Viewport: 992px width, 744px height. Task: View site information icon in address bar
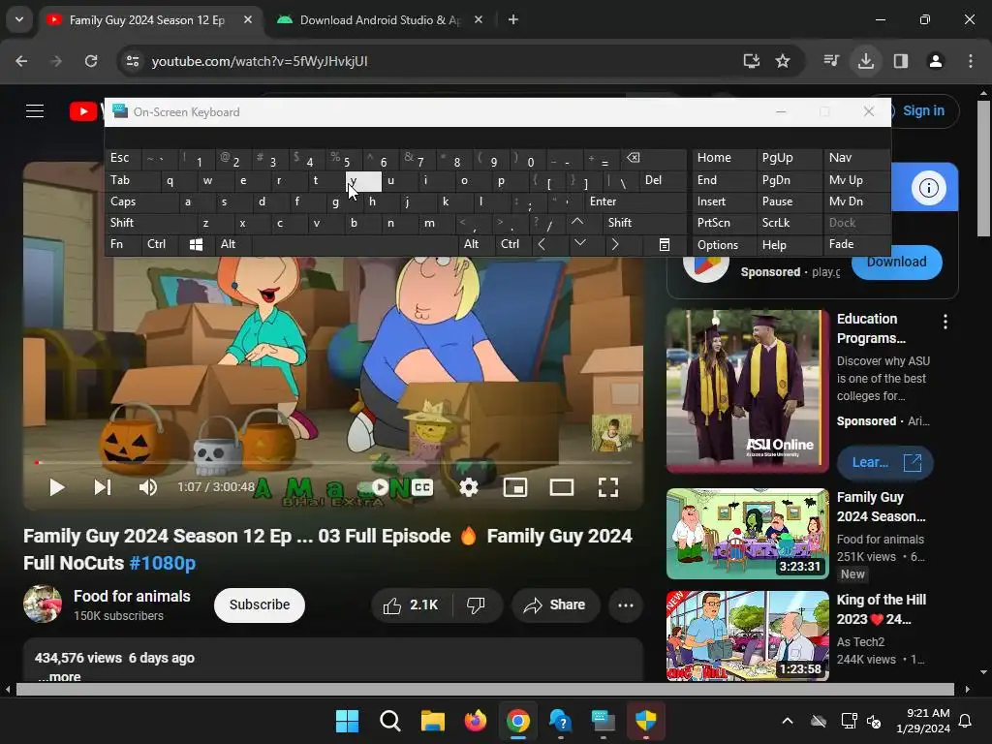tap(133, 61)
